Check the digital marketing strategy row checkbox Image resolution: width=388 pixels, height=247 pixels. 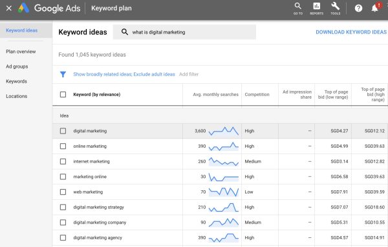[x=63, y=207]
